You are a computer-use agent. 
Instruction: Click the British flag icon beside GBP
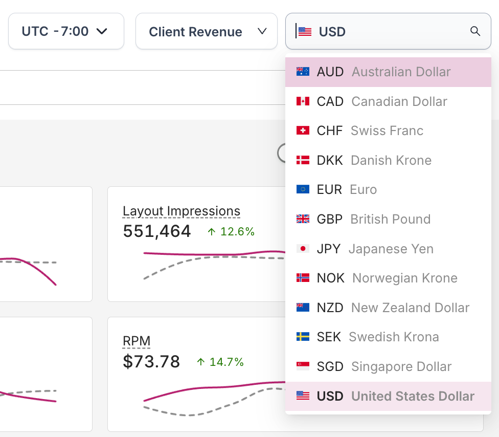point(302,219)
